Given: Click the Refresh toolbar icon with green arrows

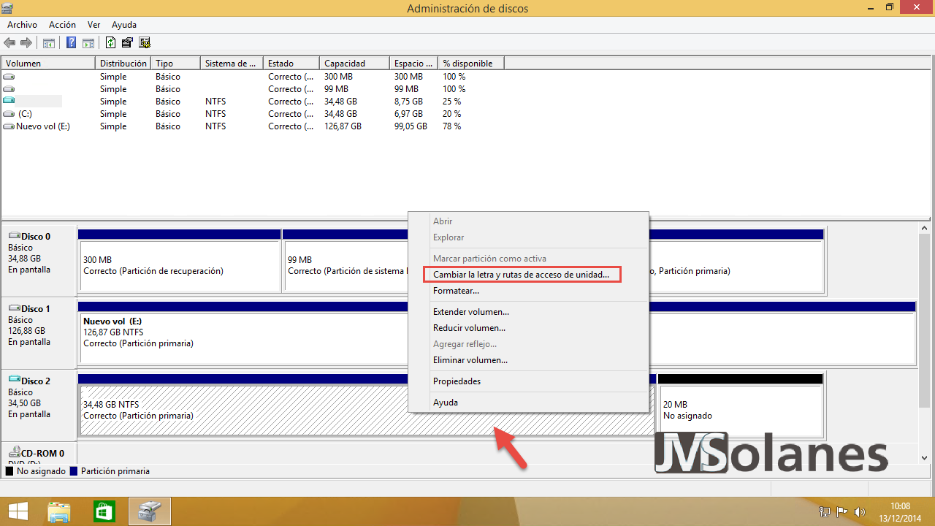Looking at the screenshot, I should point(111,42).
